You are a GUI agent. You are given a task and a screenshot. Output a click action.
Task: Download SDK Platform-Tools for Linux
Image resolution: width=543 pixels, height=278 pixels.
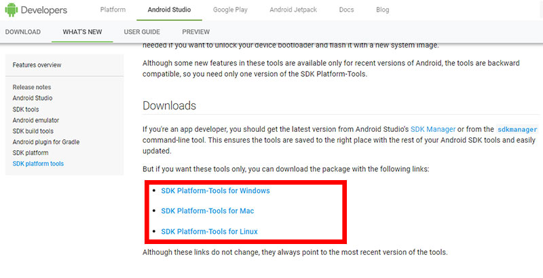[x=209, y=231]
